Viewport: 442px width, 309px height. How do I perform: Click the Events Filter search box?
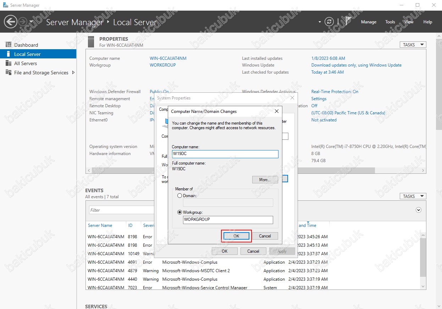[x=122, y=210]
